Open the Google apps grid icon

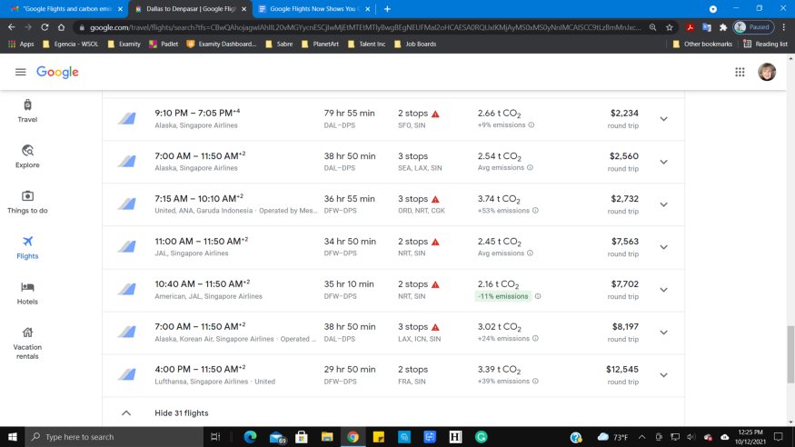tap(740, 72)
